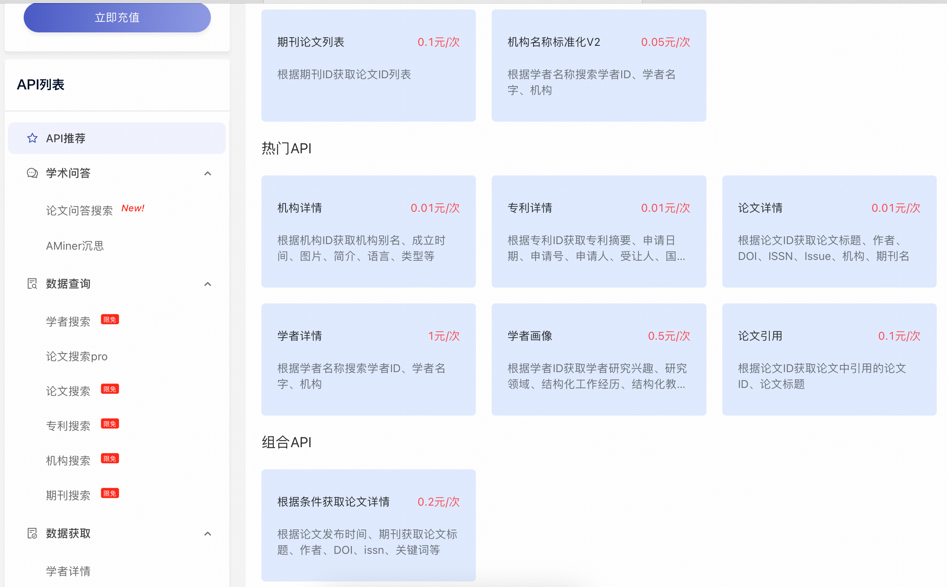Image resolution: width=947 pixels, height=587 pixels.
Task: Click the red 限免 badge next to 学者搜索
Action: click(x=110, y=320)
